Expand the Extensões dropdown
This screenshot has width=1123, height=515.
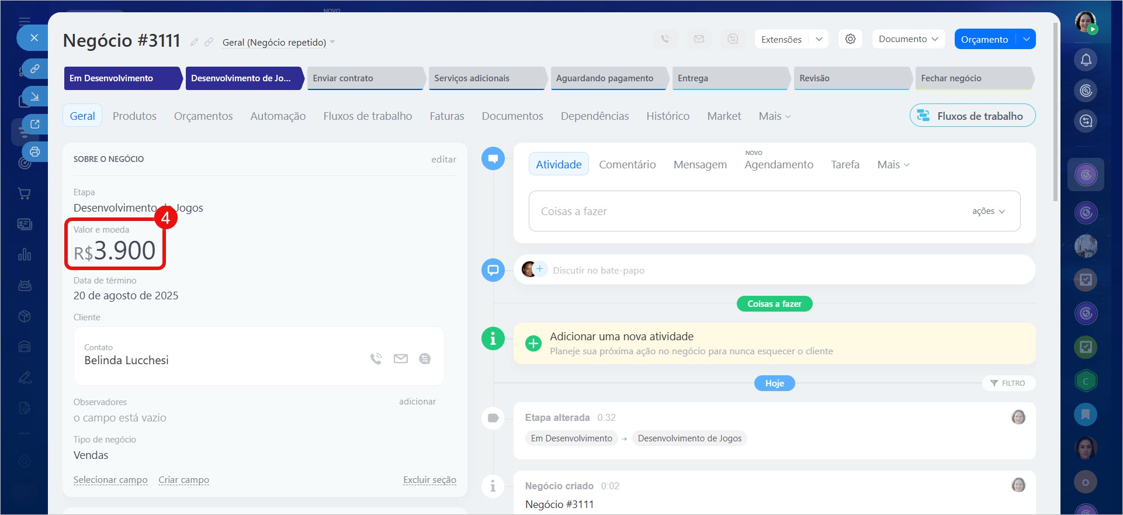(x=819, y=39)
